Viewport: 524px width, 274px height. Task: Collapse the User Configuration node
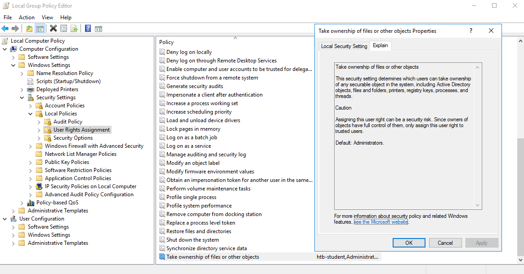click(4, 219)
